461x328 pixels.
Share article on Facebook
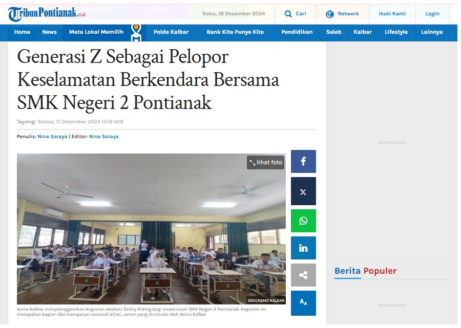pos(303,162)
